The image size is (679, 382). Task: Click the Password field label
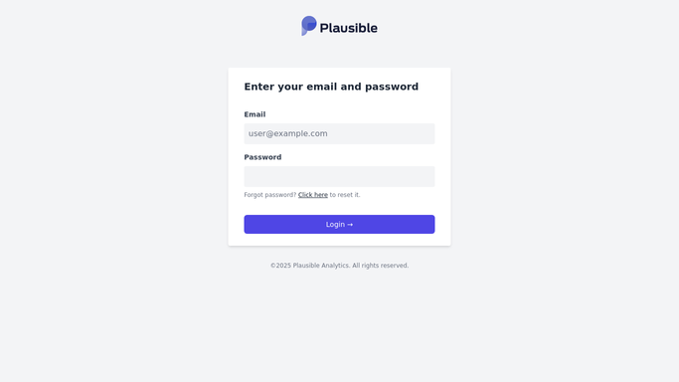(262, 157)
